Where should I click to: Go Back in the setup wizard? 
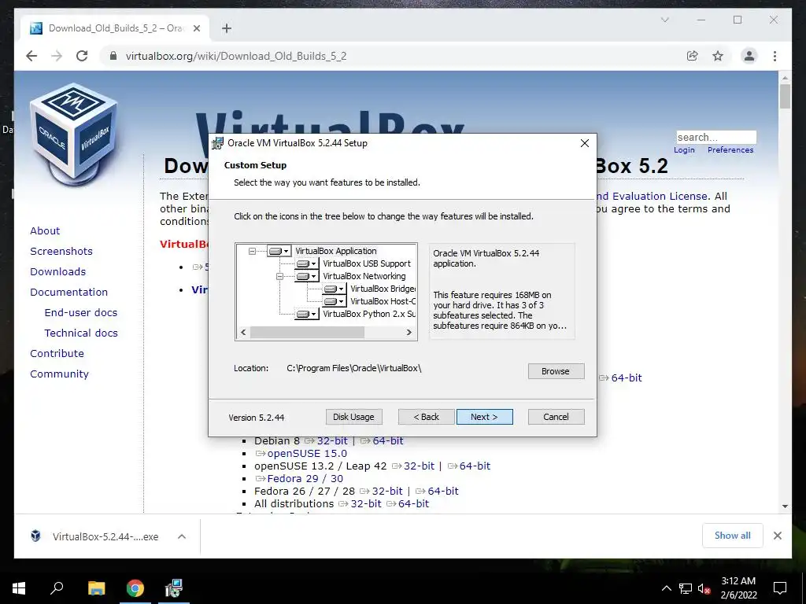426,417
